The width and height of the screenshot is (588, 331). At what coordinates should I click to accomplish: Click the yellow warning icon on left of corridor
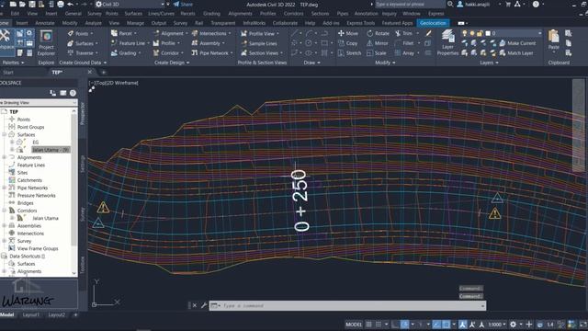pyautogui.click(x=103, y=208)
